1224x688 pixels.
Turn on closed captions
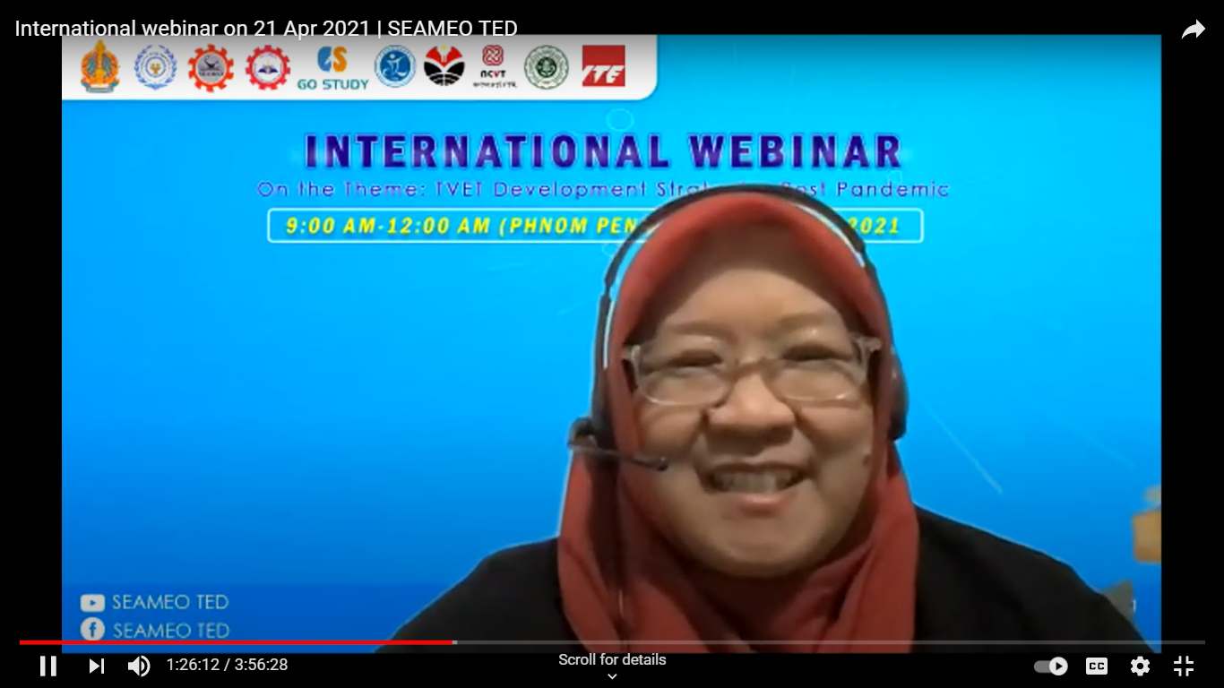[1096, 666]
